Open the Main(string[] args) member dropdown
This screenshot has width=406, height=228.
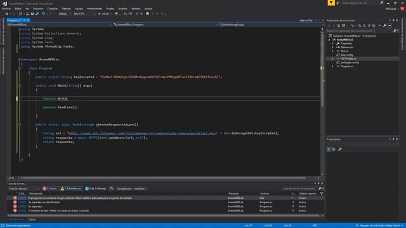tap(270, 25)
